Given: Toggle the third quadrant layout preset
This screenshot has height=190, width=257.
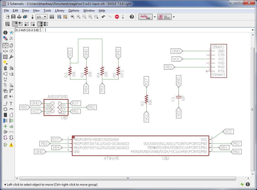Looking at the screenshot, I should [27, 24].
